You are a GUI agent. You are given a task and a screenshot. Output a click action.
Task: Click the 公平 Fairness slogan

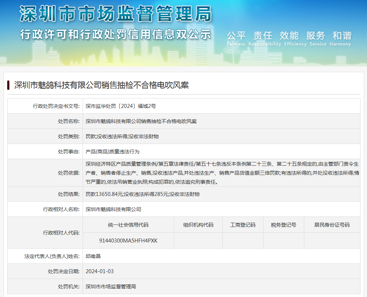click(236, 38)
